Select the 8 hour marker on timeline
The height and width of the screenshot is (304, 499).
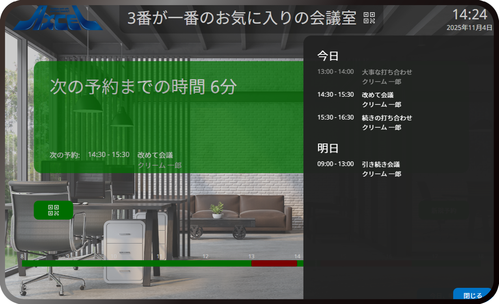(x=22, y=256)
